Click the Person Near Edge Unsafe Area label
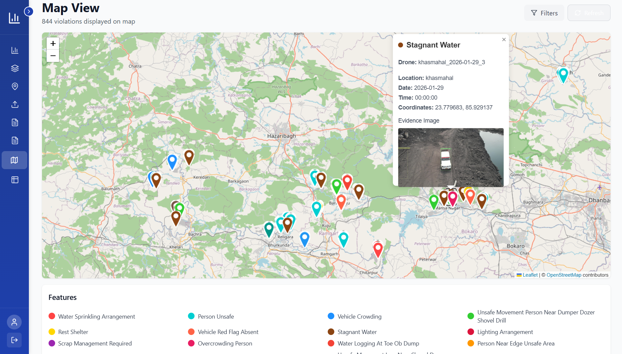Viewport: 622px width, 354px height. click(x=516, y=343)
